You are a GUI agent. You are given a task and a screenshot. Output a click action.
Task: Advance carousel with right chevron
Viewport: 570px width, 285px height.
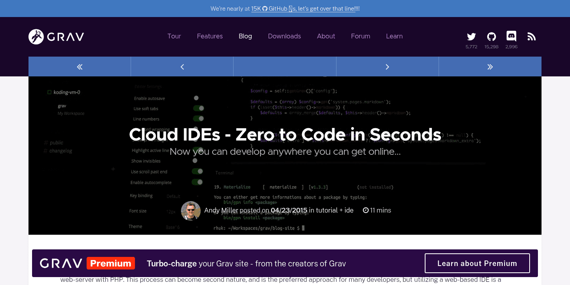click(387, 66)
